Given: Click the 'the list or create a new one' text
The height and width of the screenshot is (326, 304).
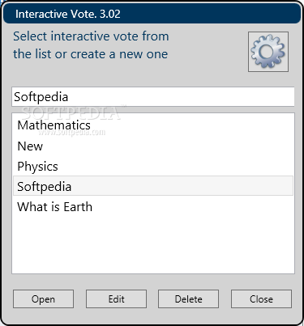Looking at the screenshot, I should point(91,54).
